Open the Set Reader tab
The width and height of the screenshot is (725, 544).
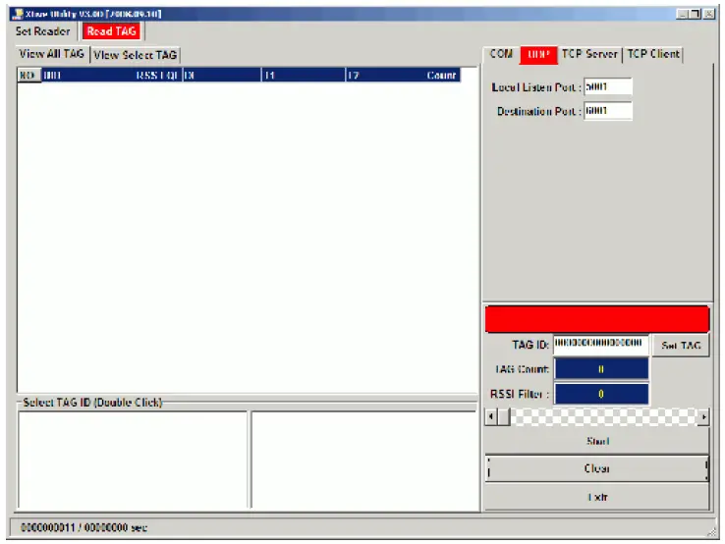[x=43, y=31]
